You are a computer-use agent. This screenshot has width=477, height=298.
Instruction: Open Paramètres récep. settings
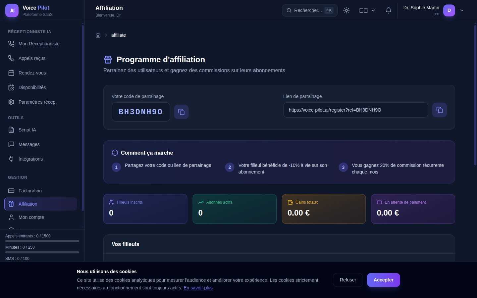pos(40,102)
